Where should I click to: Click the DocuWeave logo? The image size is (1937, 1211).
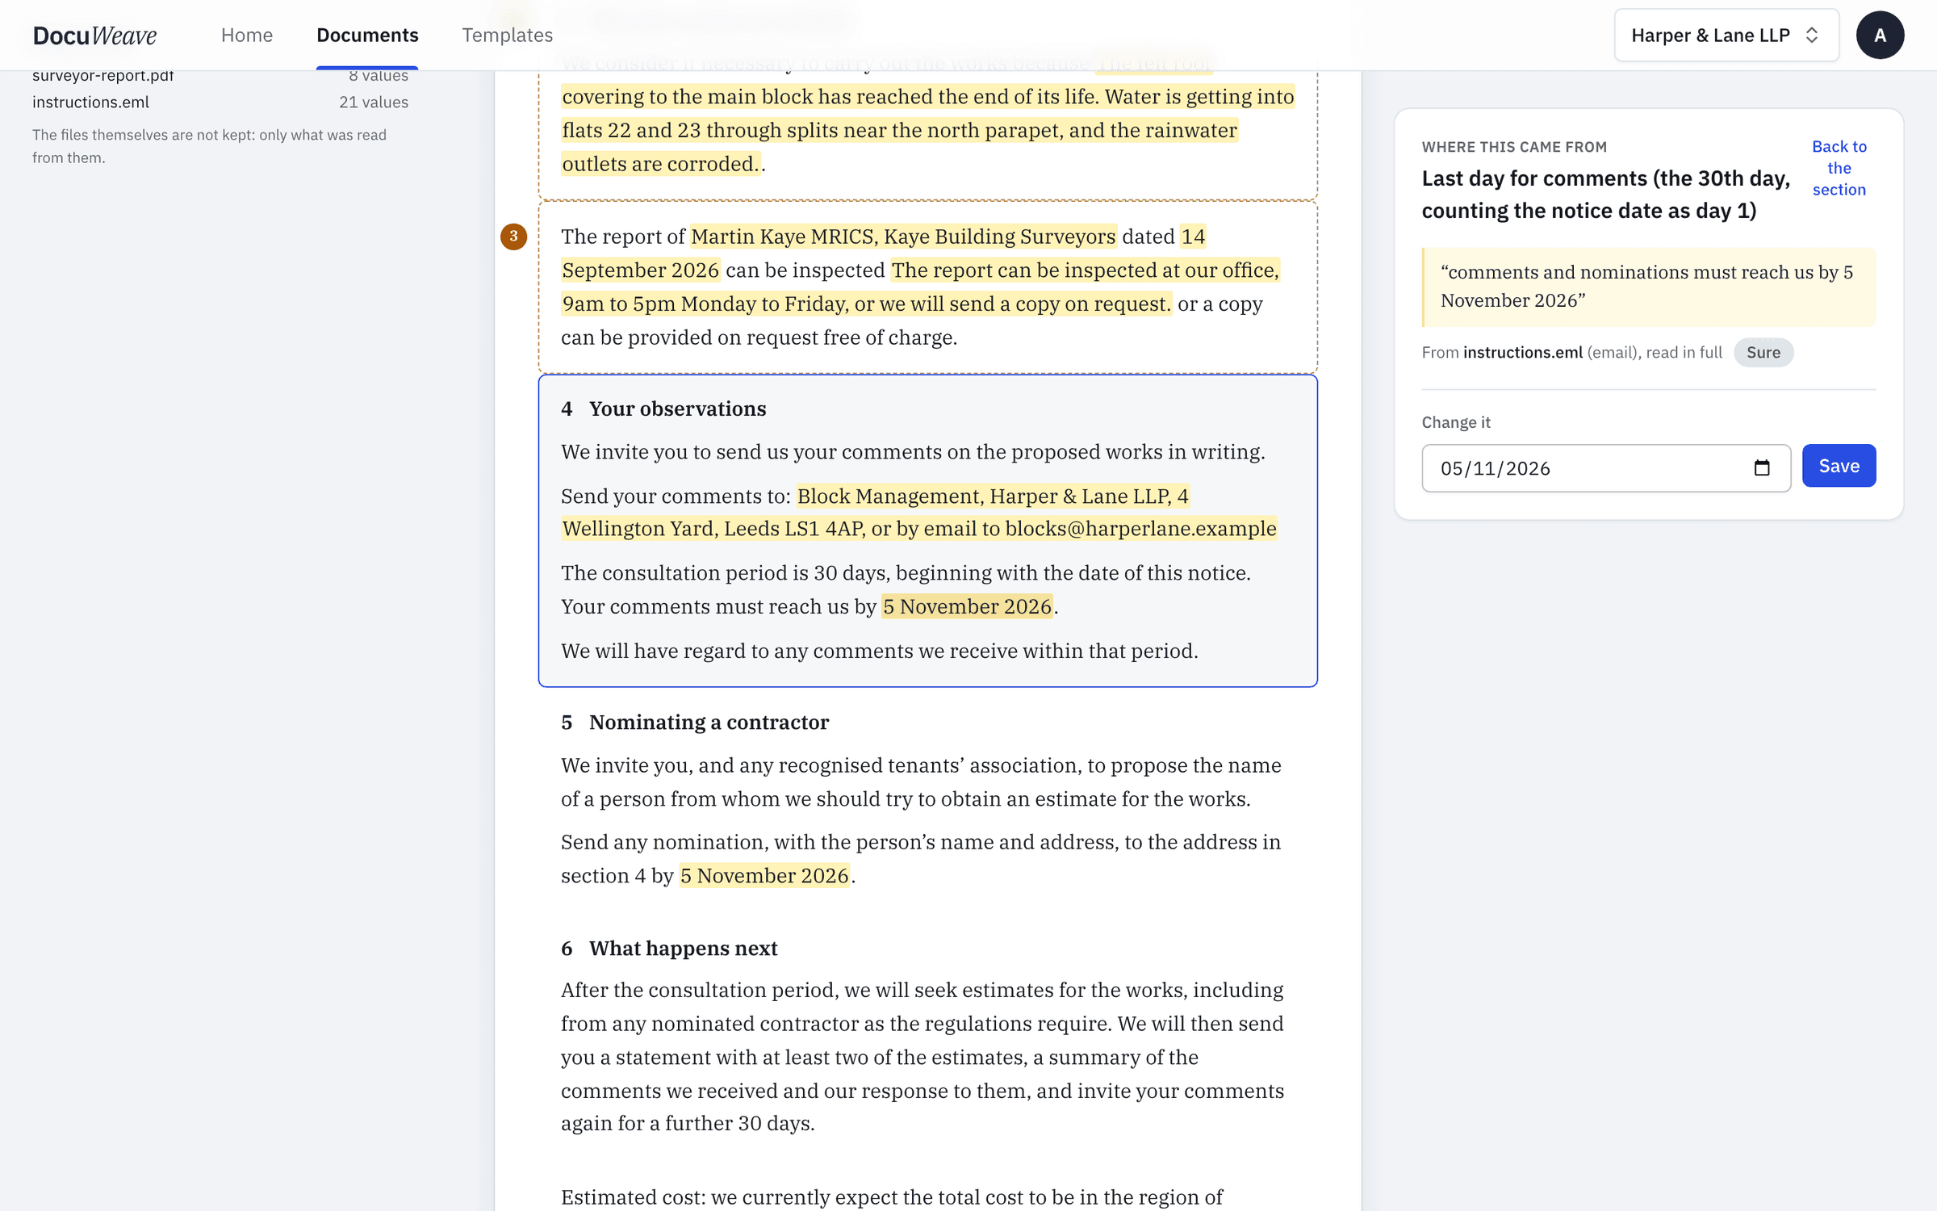[x=94, y=35]
